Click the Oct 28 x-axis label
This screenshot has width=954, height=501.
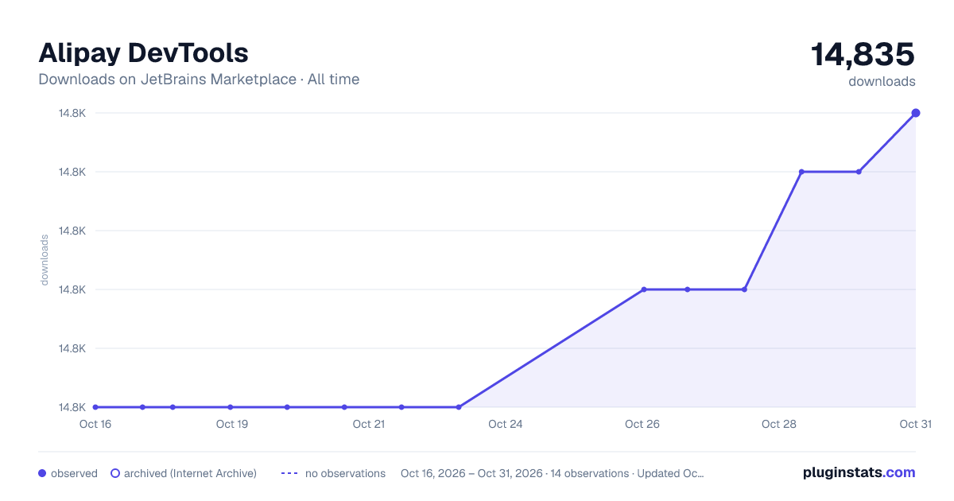click(x=779, y=424)
